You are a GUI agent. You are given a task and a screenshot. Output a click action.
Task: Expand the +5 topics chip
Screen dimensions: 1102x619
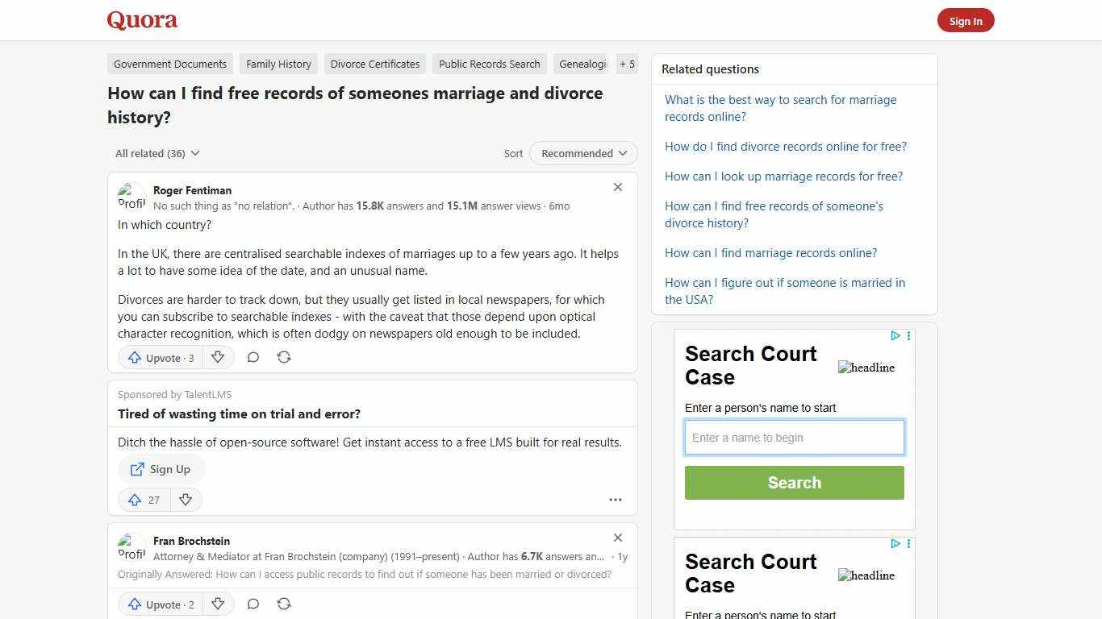click(x=627, y=64)
